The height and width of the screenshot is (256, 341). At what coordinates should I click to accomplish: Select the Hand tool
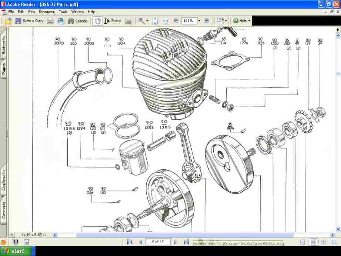[97, 21]
